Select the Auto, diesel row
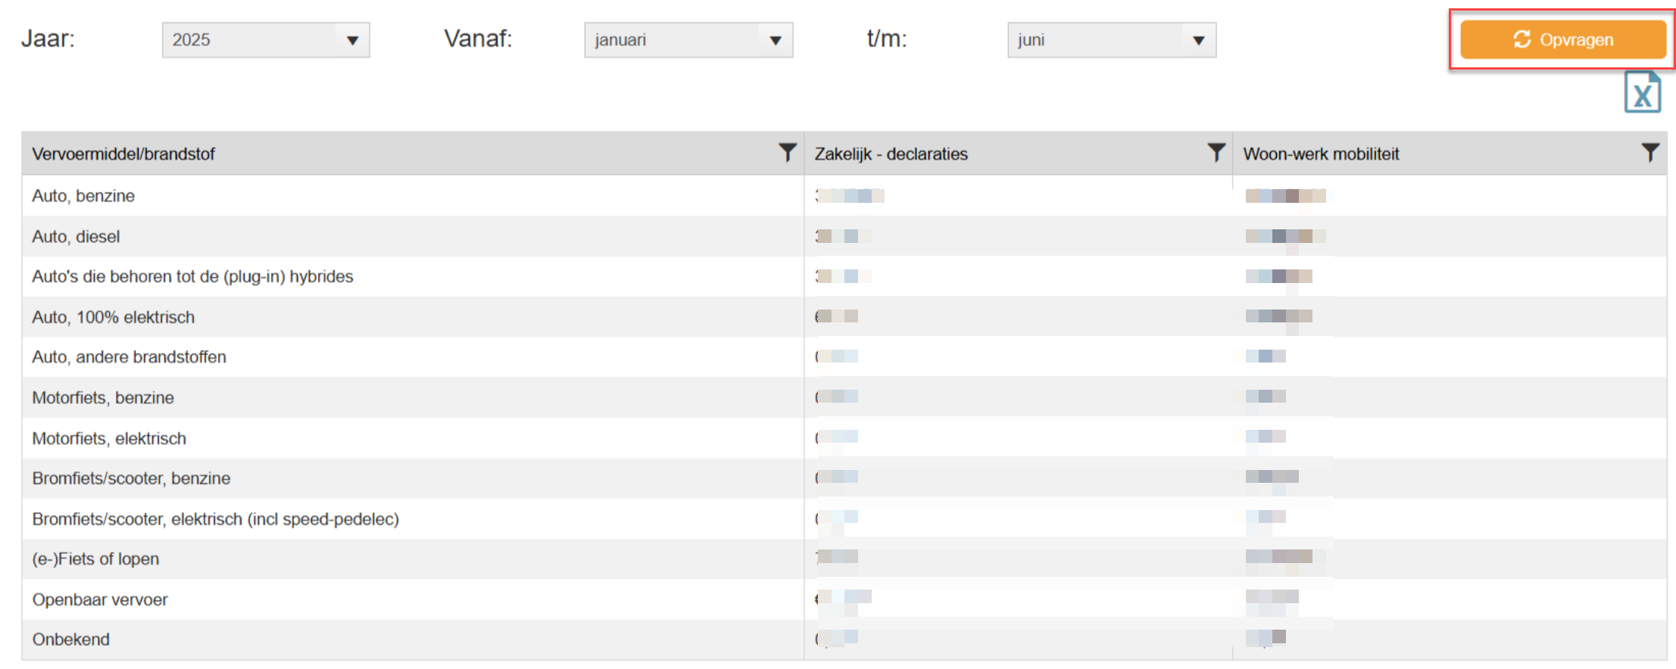Screen dimensions: 1676x669 844,236
